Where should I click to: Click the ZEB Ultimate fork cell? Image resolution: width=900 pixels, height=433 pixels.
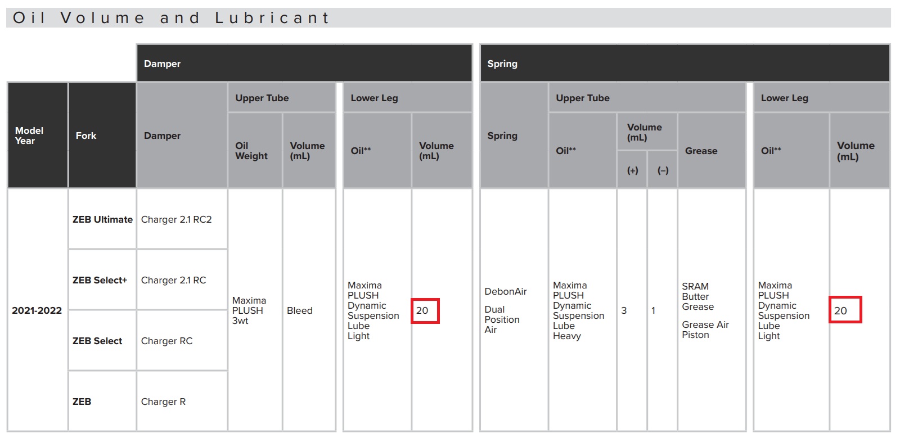coord(102,219)
